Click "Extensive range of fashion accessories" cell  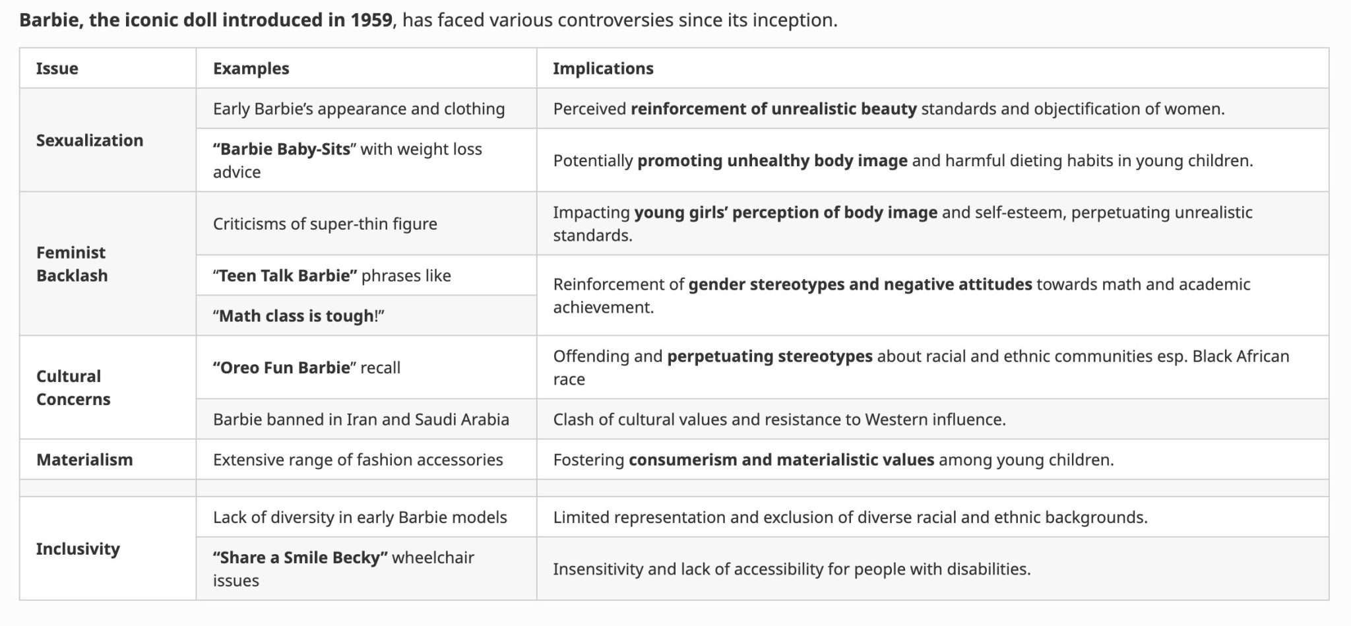tap(358, 460)
